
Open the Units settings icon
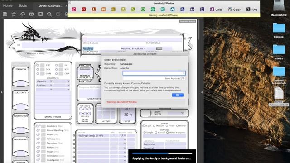pos(216,10)
